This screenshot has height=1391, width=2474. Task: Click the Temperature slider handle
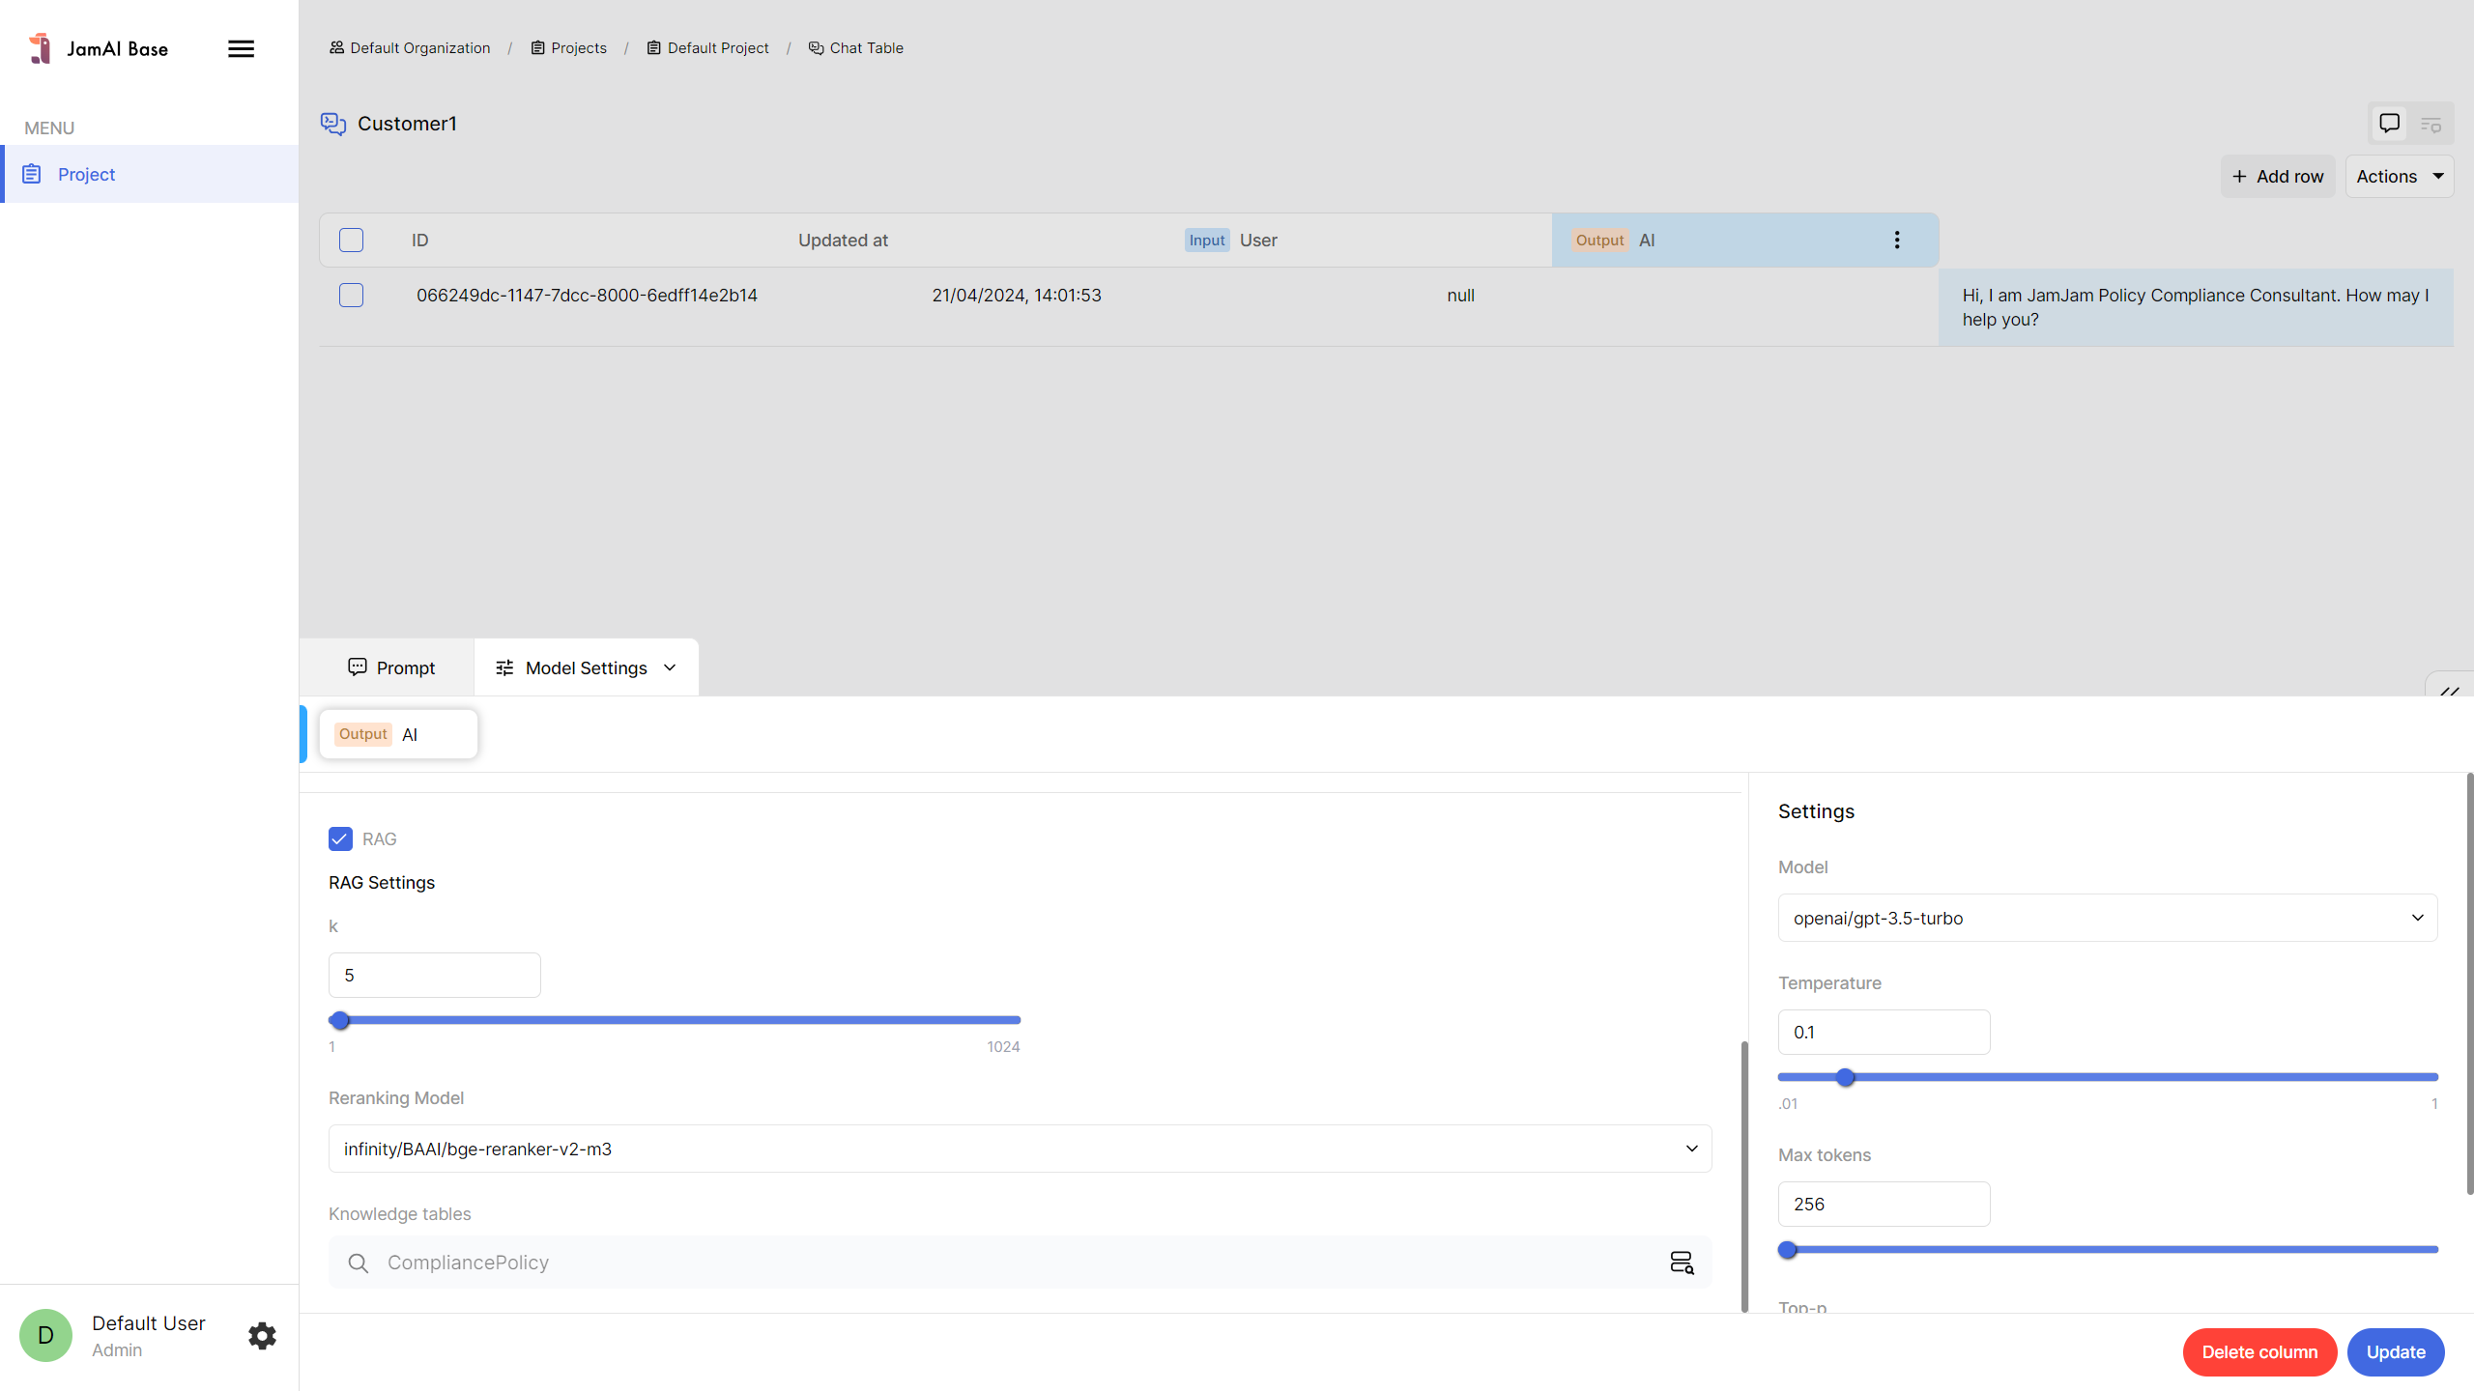[1845, 1077]
